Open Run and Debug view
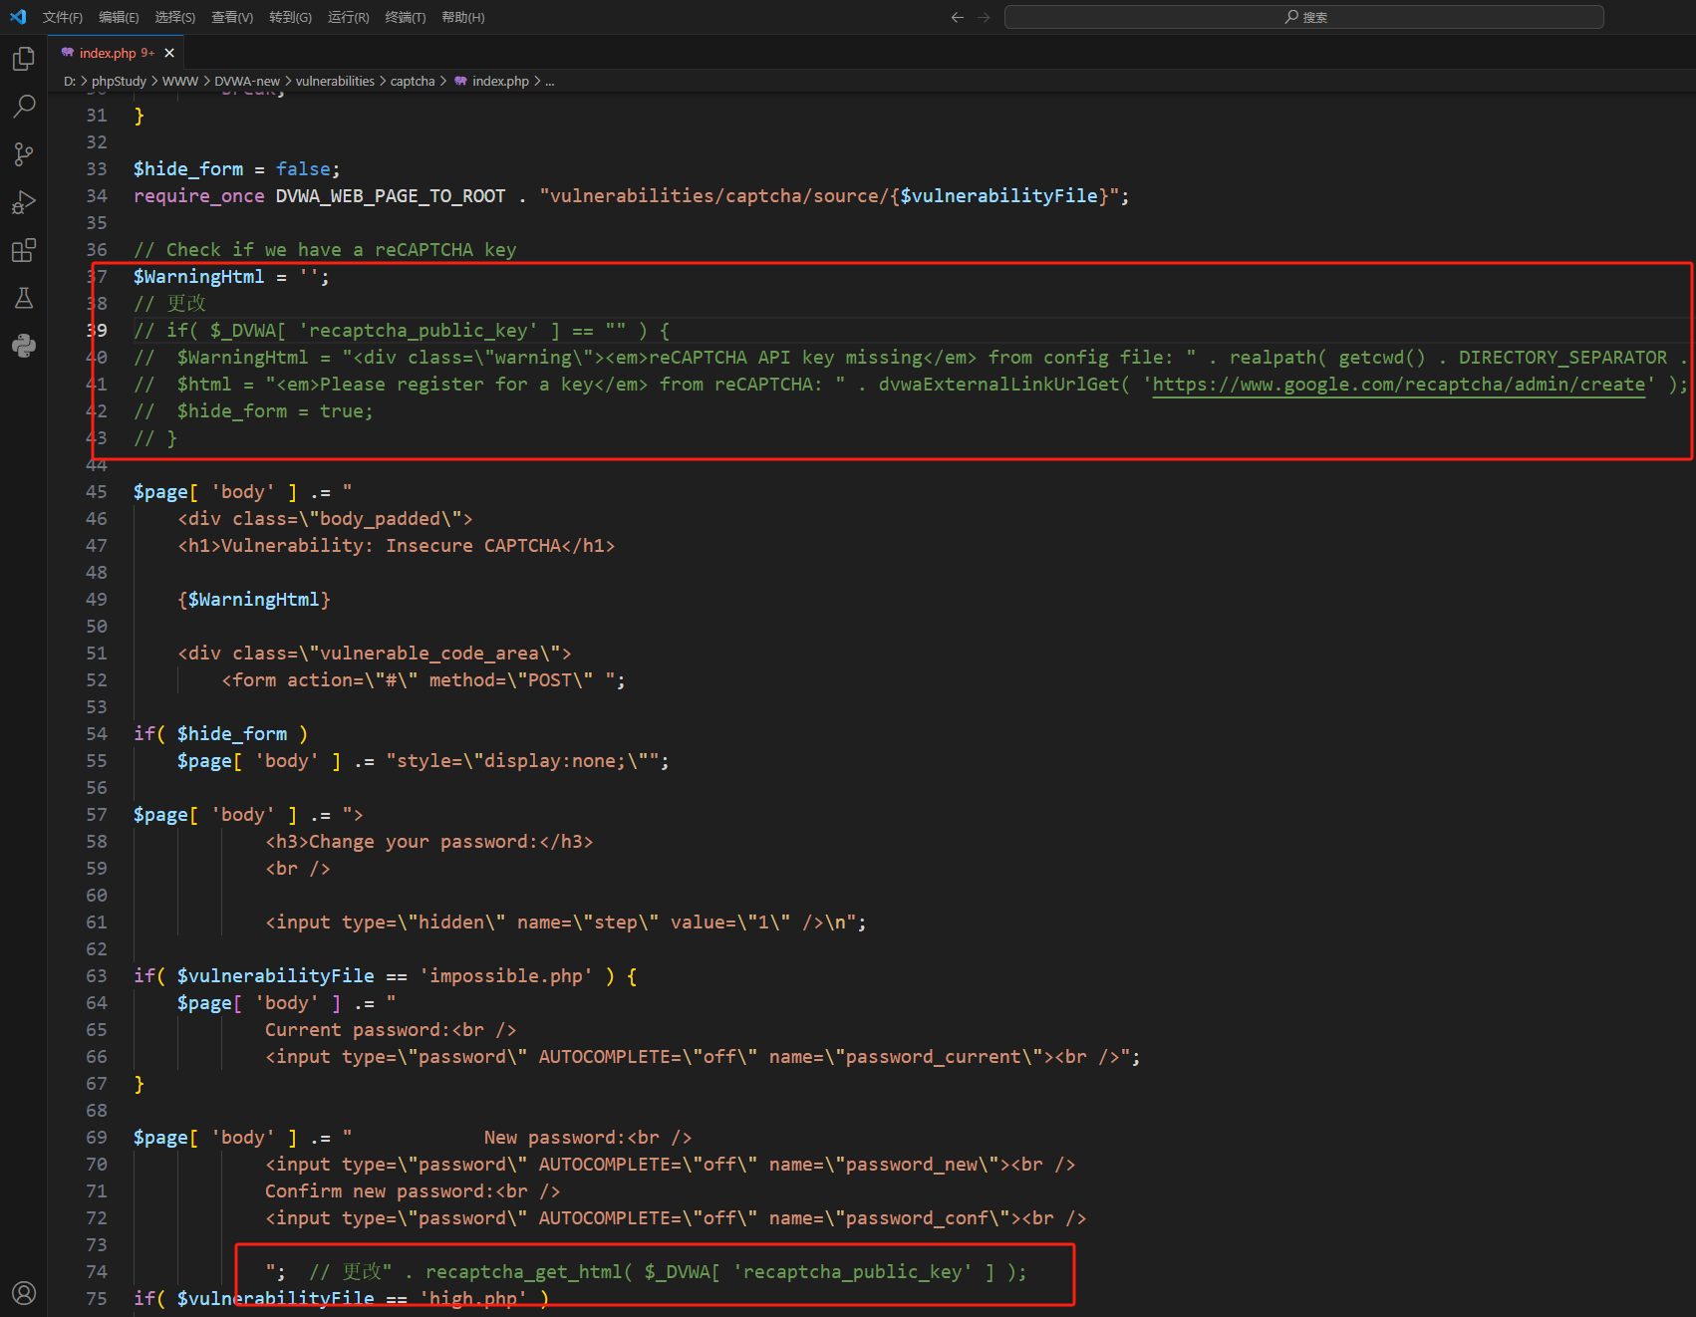1696x1317 pixels. point(24,202)
